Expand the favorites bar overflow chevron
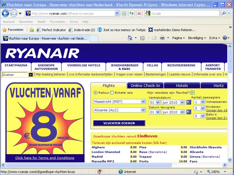 [x=230, y=27]
